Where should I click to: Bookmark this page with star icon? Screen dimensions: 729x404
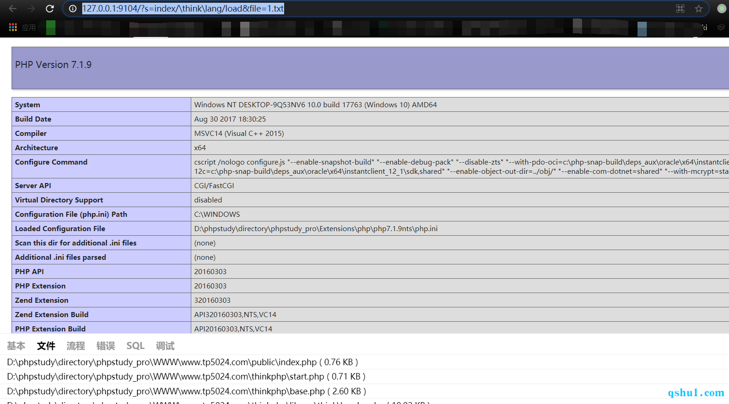coord(699,8)
